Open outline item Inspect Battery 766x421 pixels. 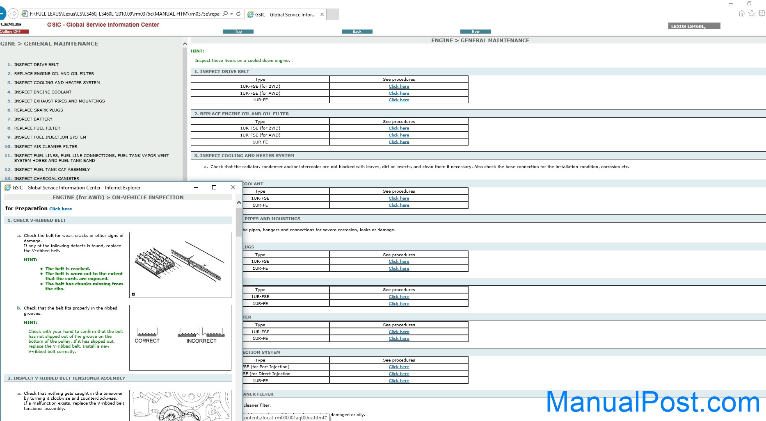(33, 119)
